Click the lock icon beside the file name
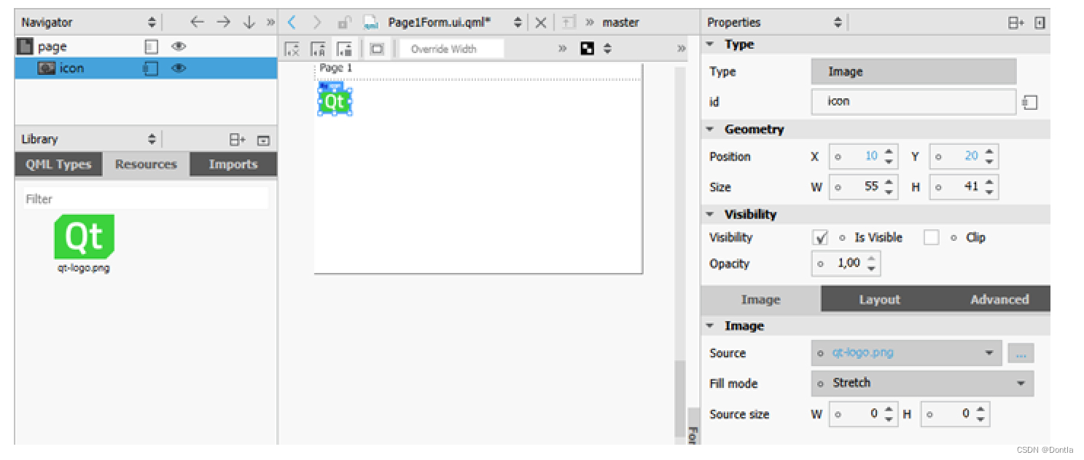This screenshot has width=1084, height=460. click(344, 23)
